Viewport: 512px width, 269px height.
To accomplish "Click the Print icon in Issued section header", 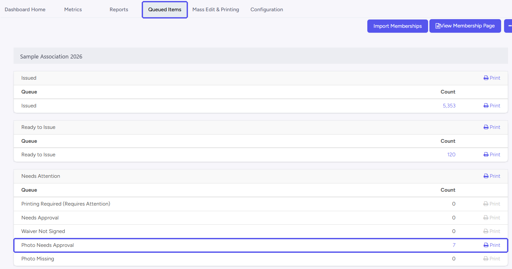I will point(486,78).
